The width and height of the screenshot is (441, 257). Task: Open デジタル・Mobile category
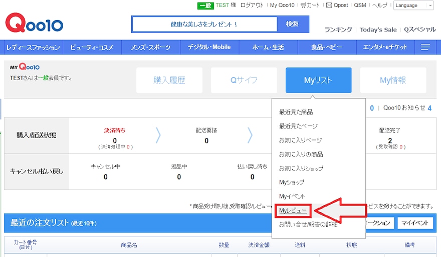point(209,47)
